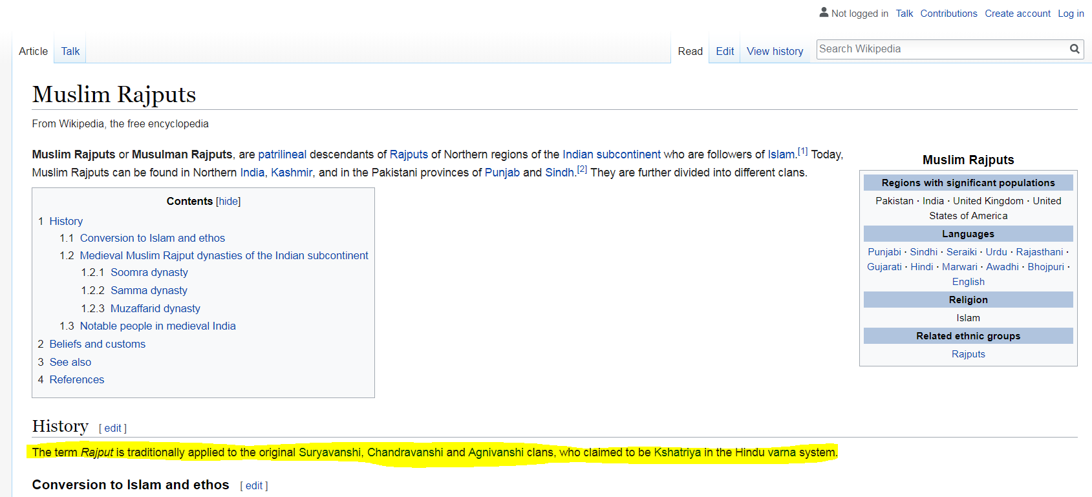Open the Edit tab
The height and width of the screenshot is (497, 1092).
point(725,51)
